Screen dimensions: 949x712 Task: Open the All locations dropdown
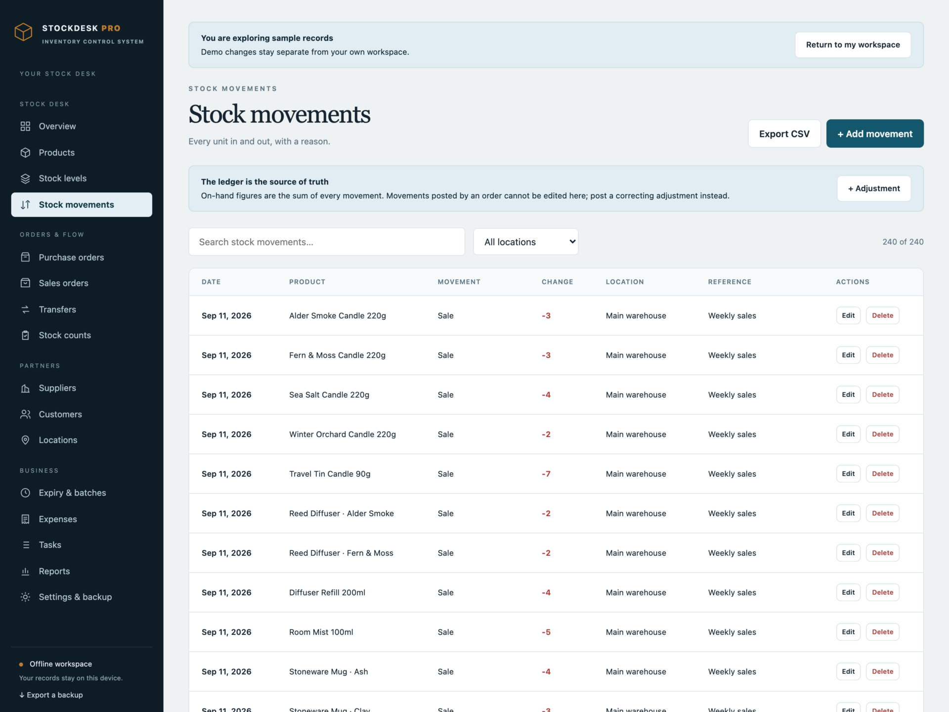526,242
